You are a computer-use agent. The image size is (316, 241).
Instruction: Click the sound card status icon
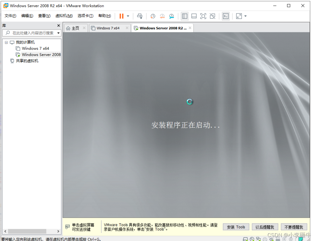(271, 239)
